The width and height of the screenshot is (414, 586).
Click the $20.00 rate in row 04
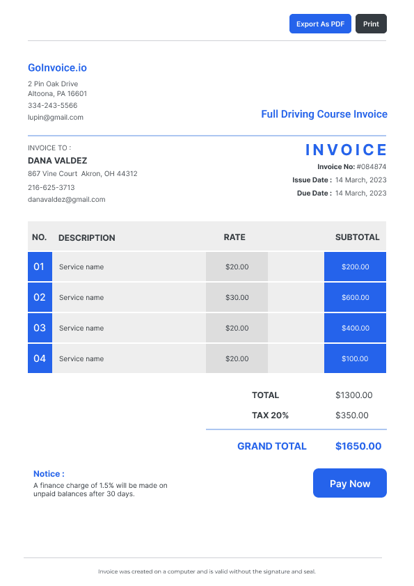[237, 358]
